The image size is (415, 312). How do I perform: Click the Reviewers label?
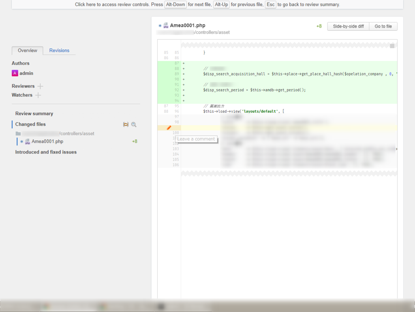[23, 86]
